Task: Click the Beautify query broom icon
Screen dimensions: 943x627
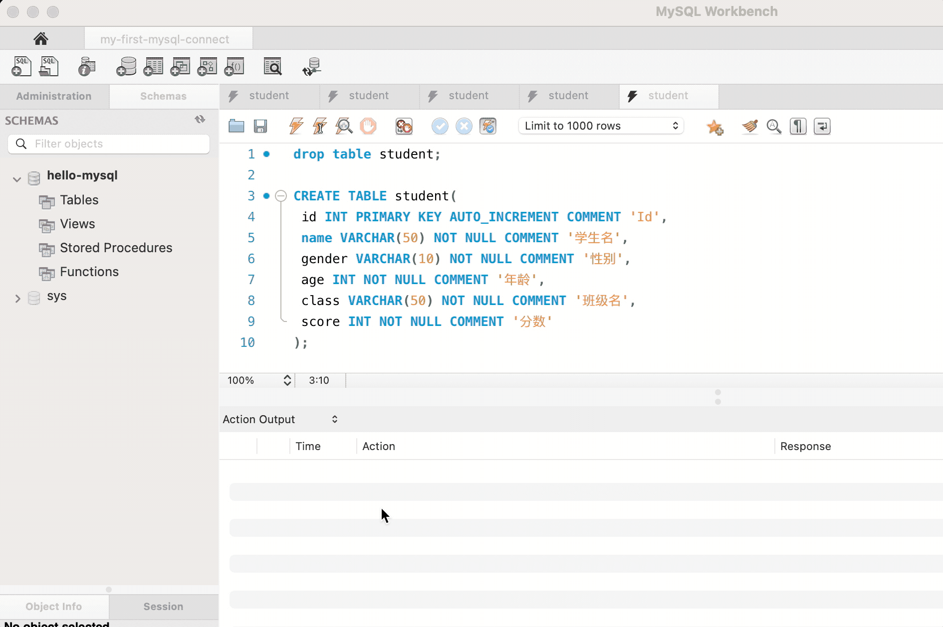Action: point(749,127)
